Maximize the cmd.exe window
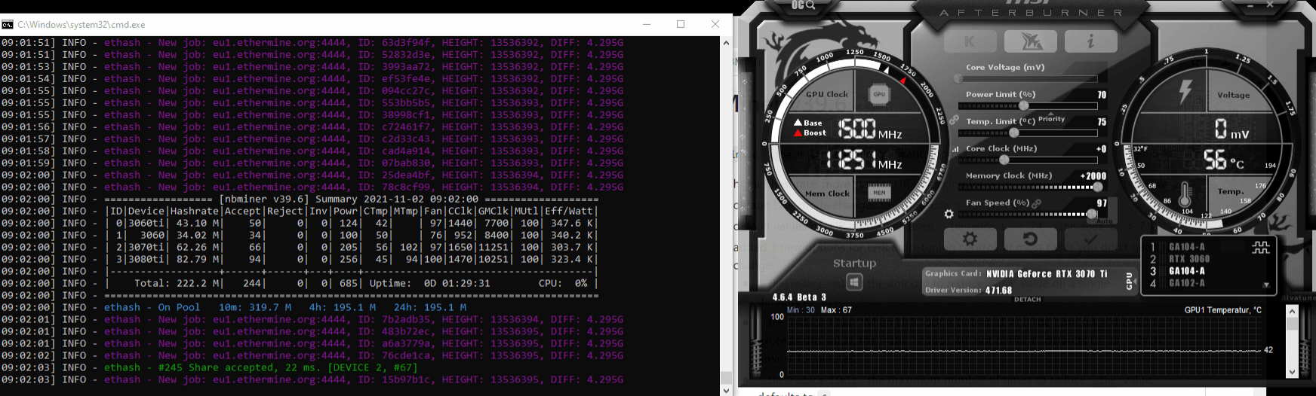 (681, 24)
